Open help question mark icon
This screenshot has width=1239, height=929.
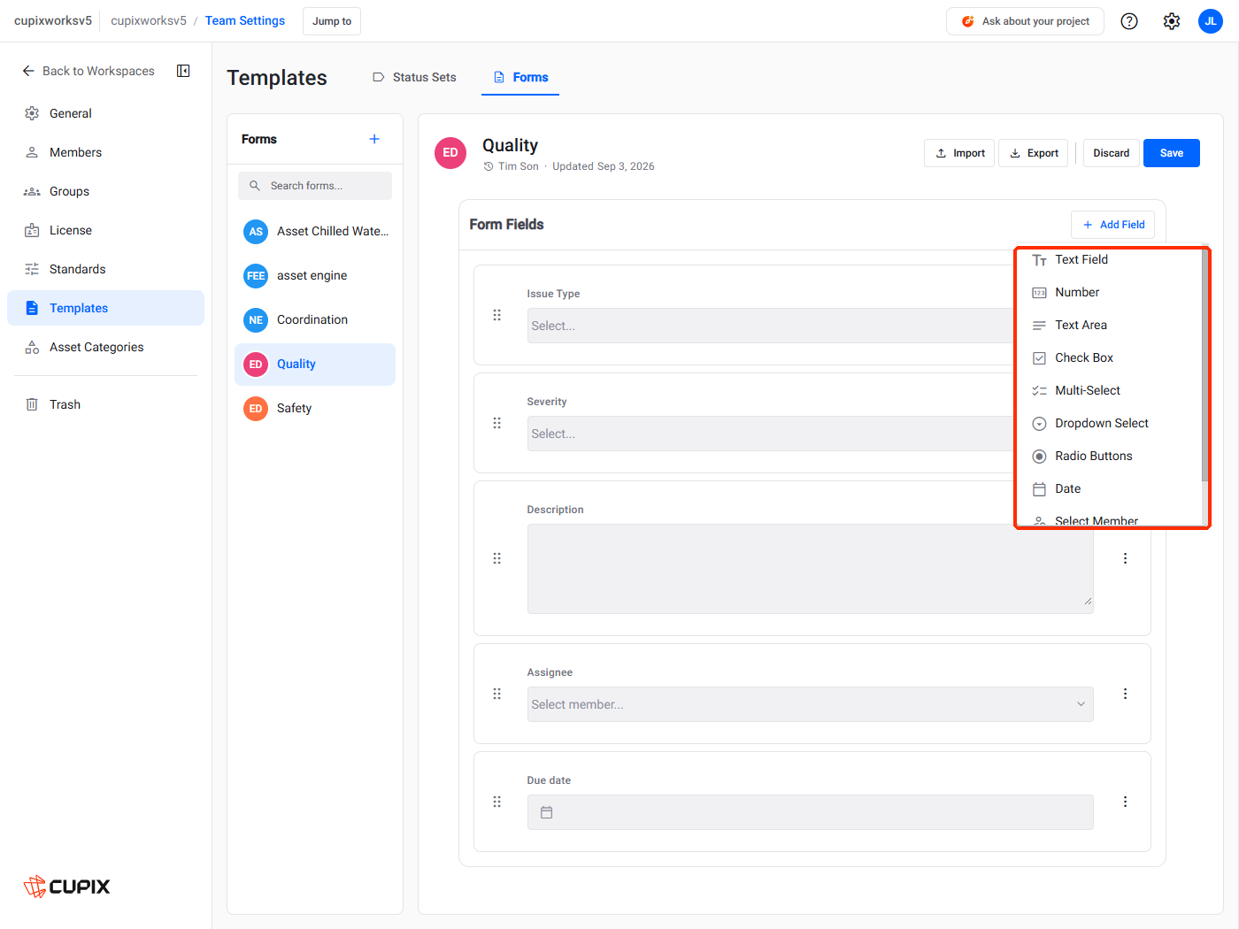pyautogui.click(x=1129, y=21)
